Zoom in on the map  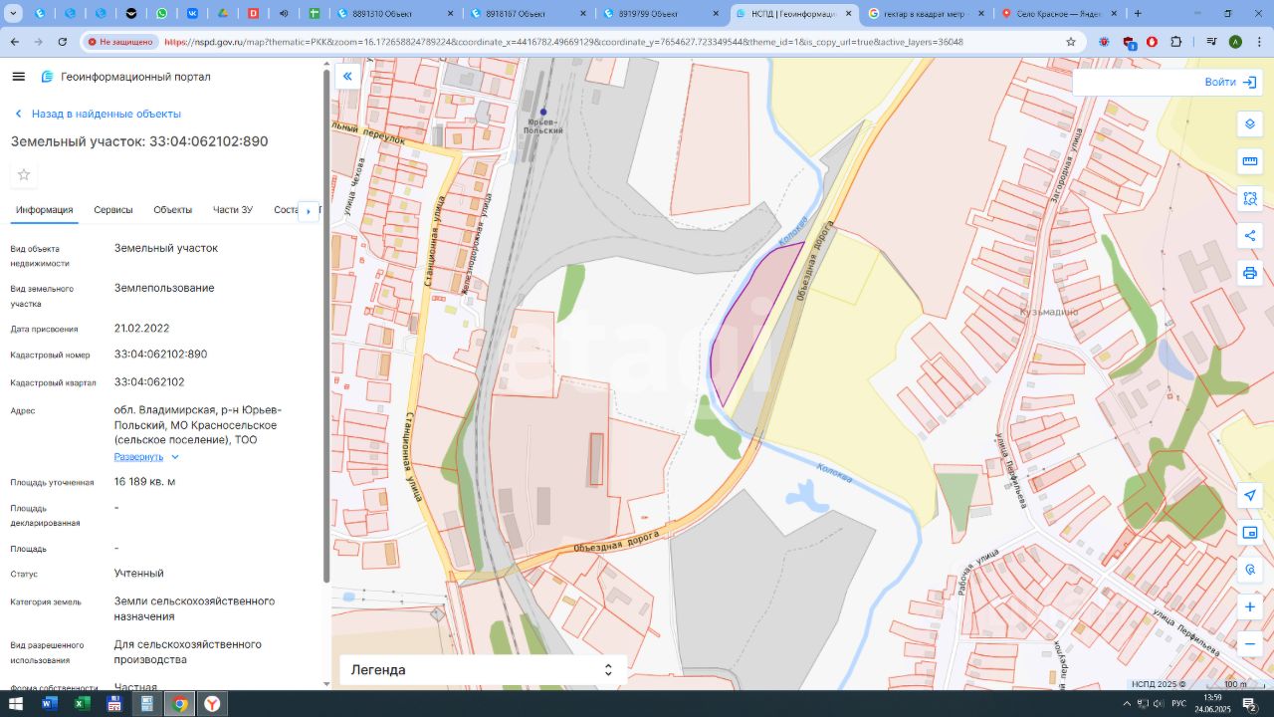click(x=1250, y=606)
